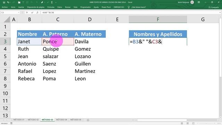The width and height of the screenshot is (222, 125).
Task: Open the Power Pivot tab
Action: 106,7
